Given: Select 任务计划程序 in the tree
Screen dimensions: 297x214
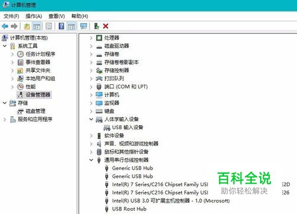Looking at the screenshot, I should (40, 54).
